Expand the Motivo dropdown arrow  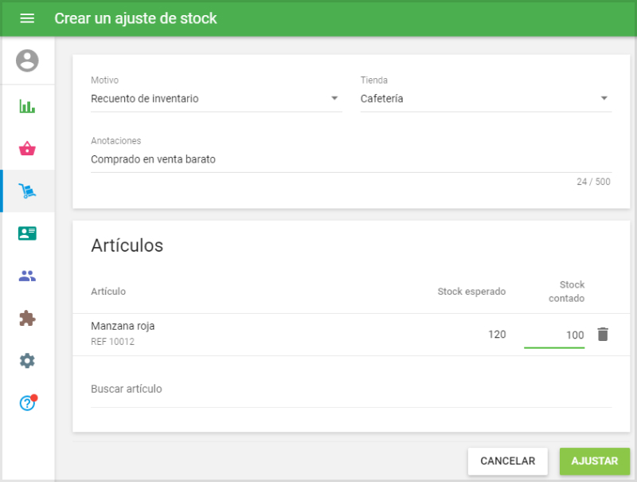point(334,99)
